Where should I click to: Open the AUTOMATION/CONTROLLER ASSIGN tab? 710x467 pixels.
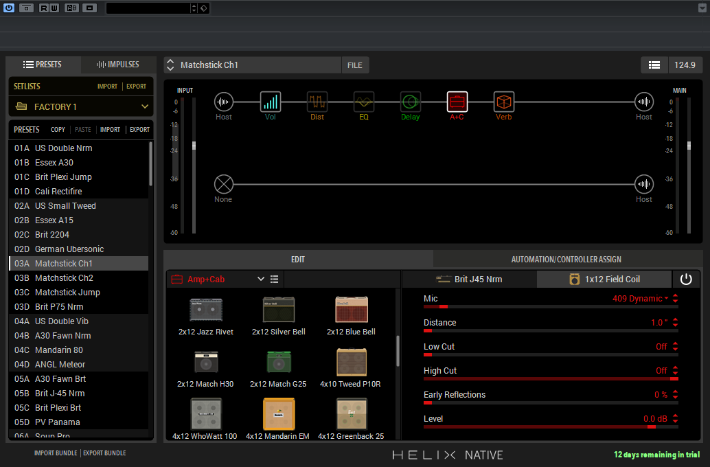point(566,259)
